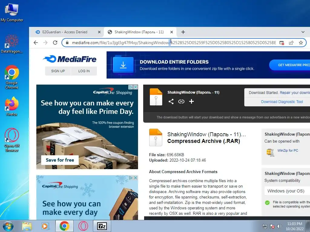Copy link using chain icon
The height and width of the screenshot is (232, 310).
click(x=181, y=101)
